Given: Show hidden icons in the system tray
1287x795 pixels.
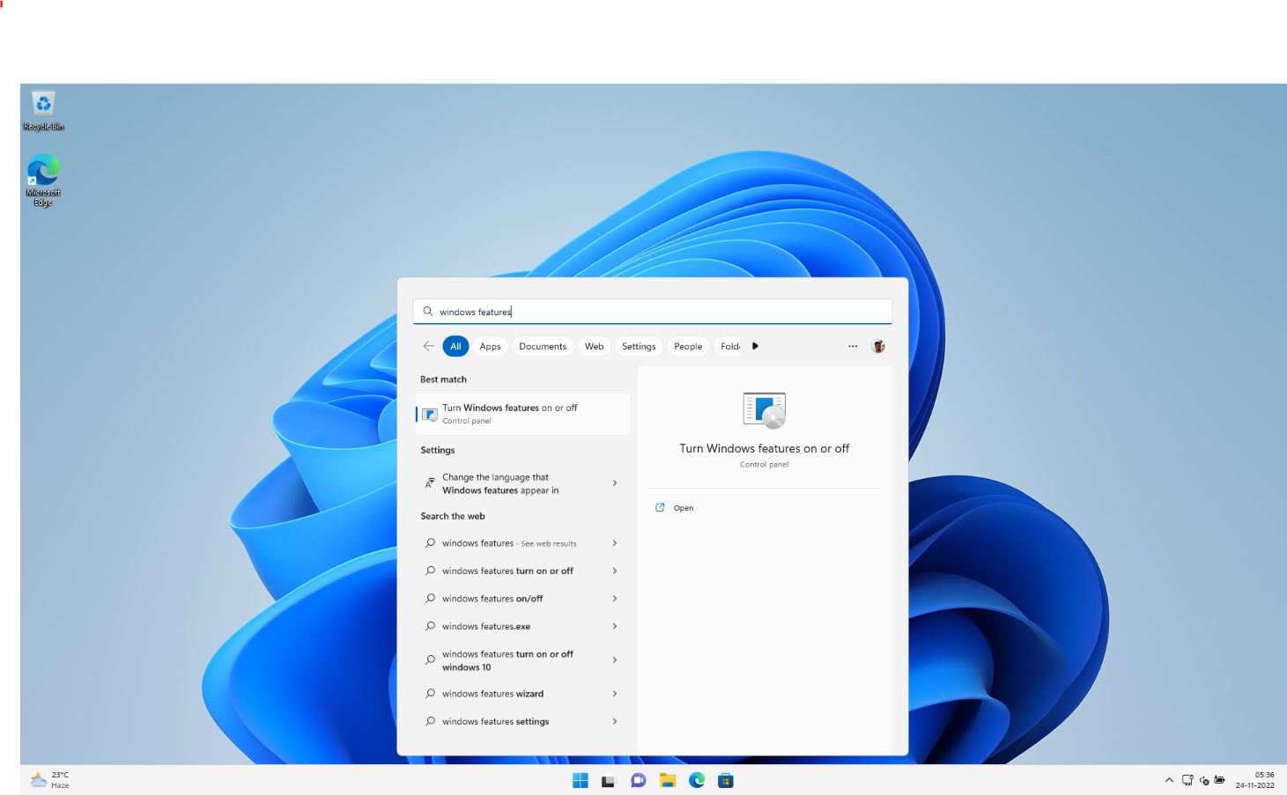Looking at the screenshot, I should point(1169,780).
